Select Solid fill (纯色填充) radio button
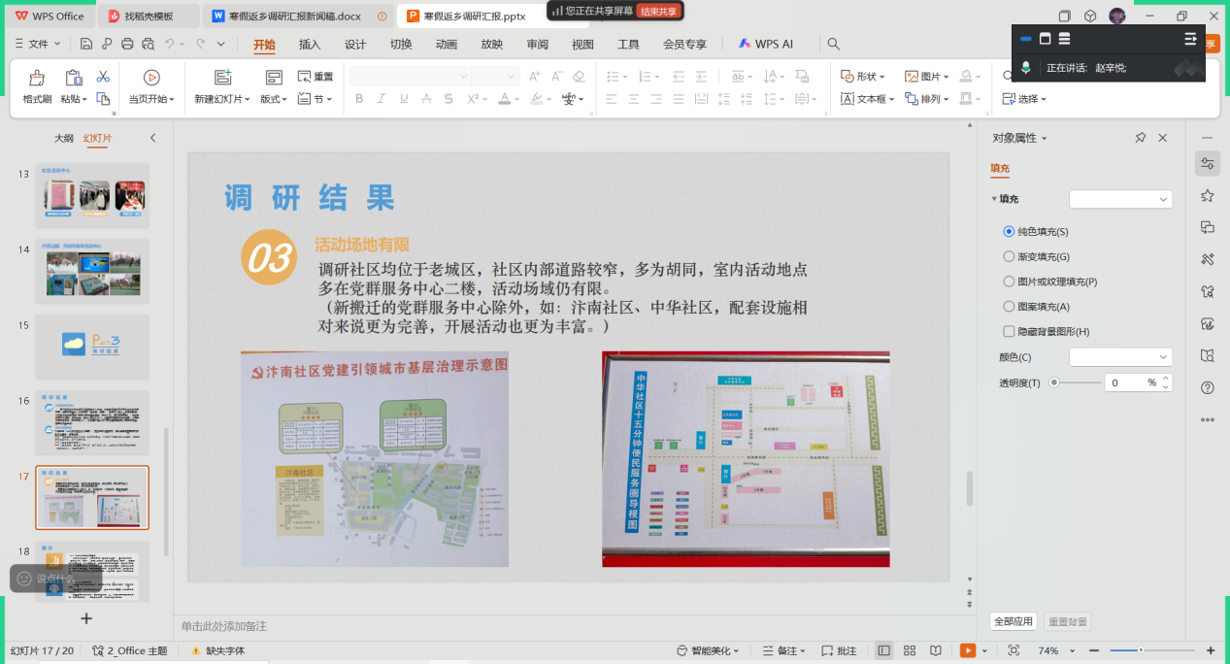 (x=1009, y=232)
